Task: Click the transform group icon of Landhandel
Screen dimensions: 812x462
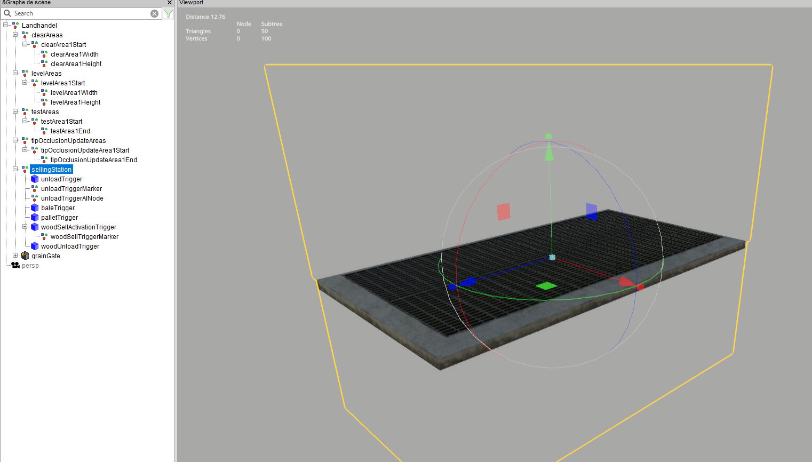Action: (x=15, y=26)
